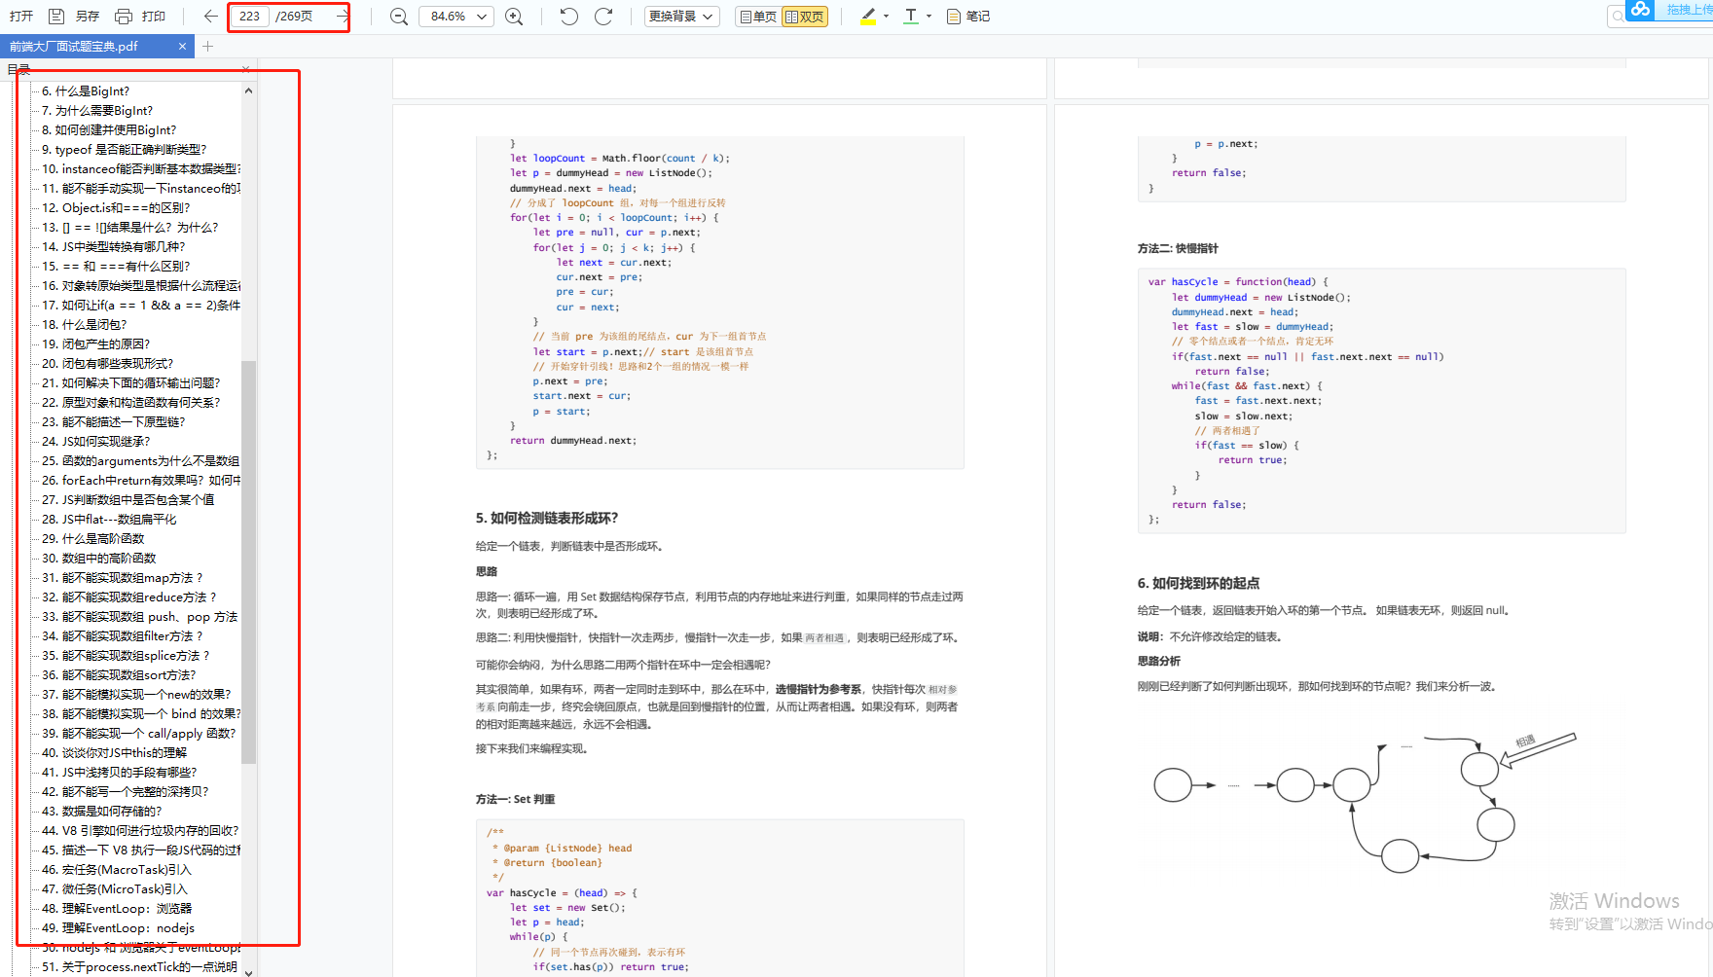Open outline item 30. 数组中的高阶函数

pyautogui.click(x=99, y=558)
